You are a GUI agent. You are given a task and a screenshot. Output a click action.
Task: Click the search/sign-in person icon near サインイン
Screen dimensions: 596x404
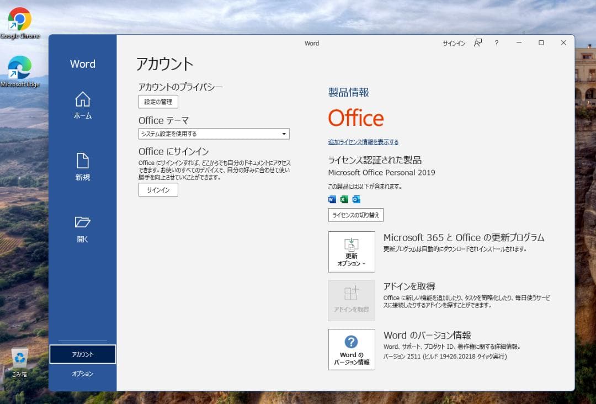(478, 42)
